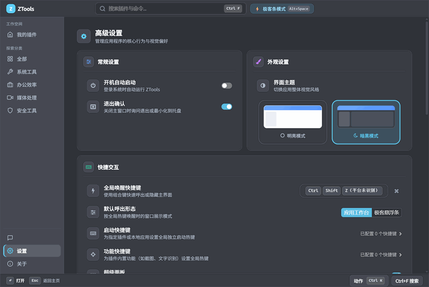Open 全部 category
This screenshot has width=429, height=287.
tap(32, 59)
